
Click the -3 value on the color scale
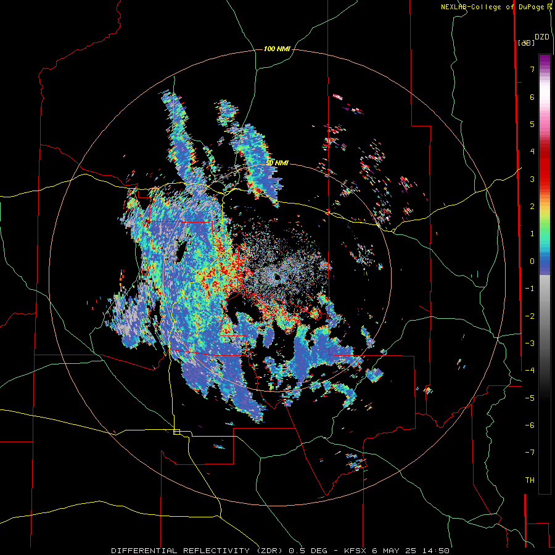coord(530,343)
